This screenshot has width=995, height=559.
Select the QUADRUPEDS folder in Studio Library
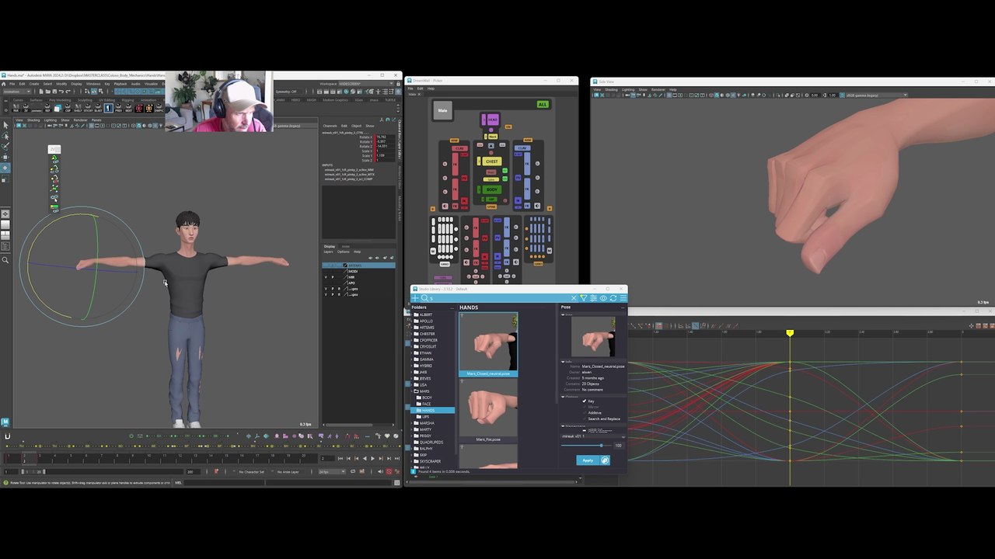[431, 443]
